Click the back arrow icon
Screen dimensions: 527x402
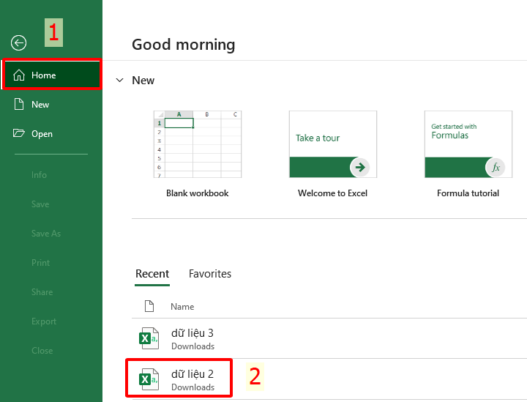18,42
